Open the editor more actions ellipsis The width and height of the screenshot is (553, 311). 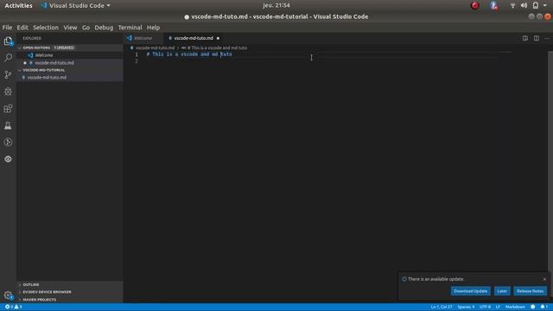(547, 38)
